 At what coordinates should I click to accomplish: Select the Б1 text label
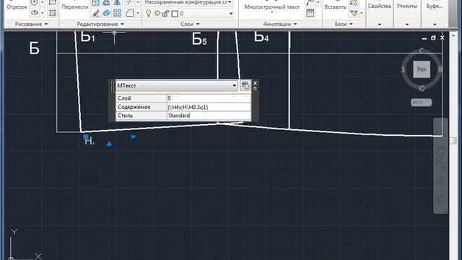pyautogui.click(x=87, y=37)
